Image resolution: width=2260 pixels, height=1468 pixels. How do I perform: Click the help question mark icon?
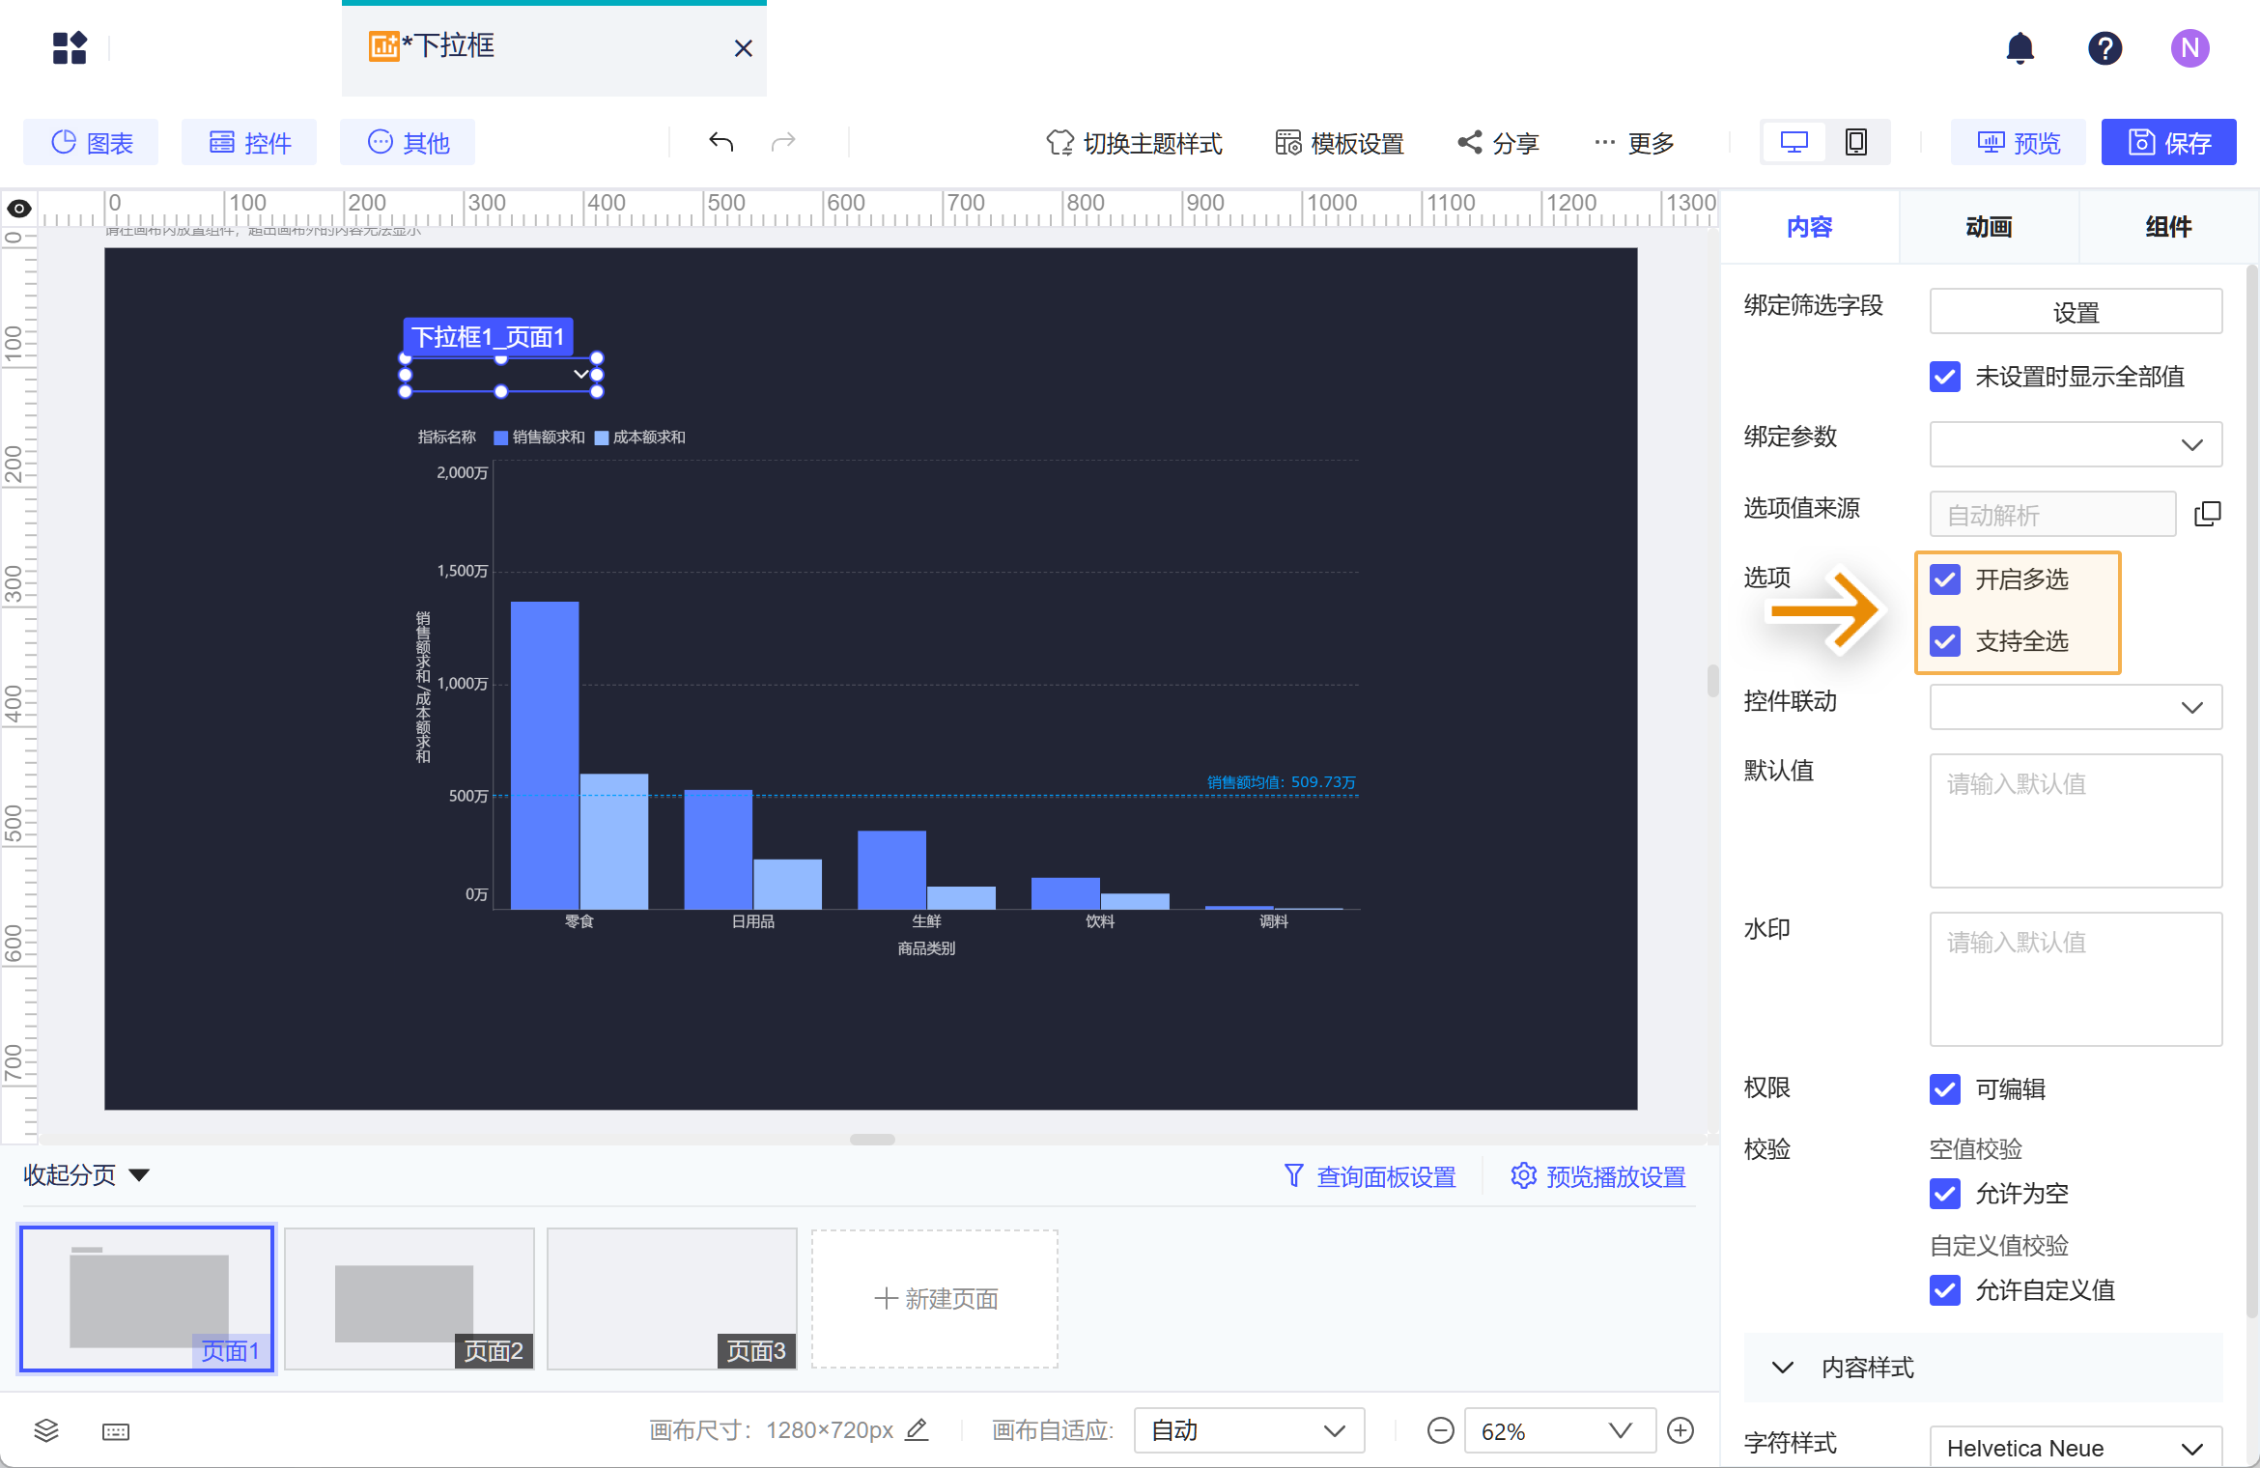coord(2105,47)
